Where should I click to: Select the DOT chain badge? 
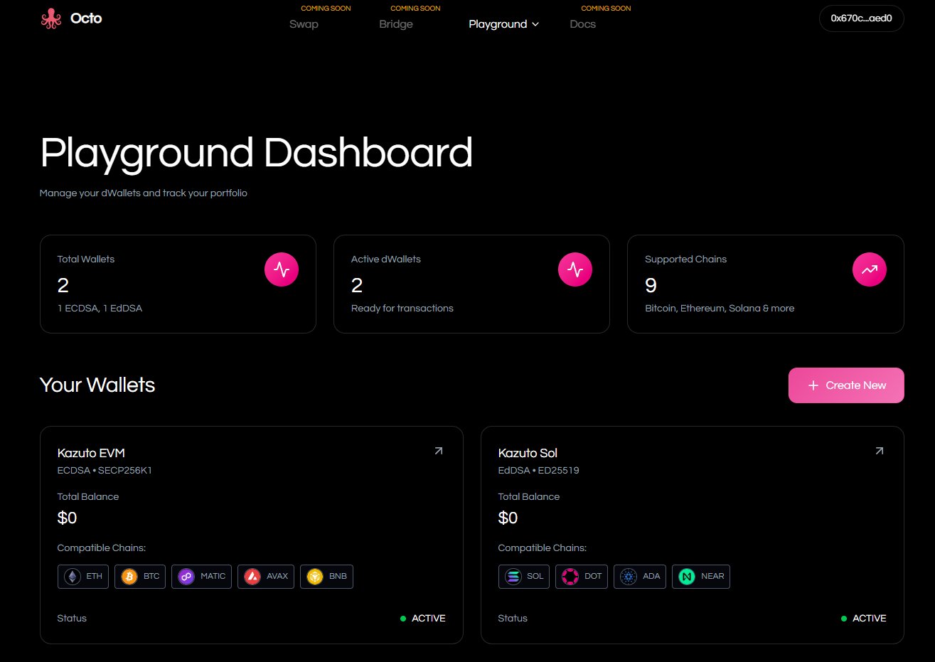coord(582,577)
